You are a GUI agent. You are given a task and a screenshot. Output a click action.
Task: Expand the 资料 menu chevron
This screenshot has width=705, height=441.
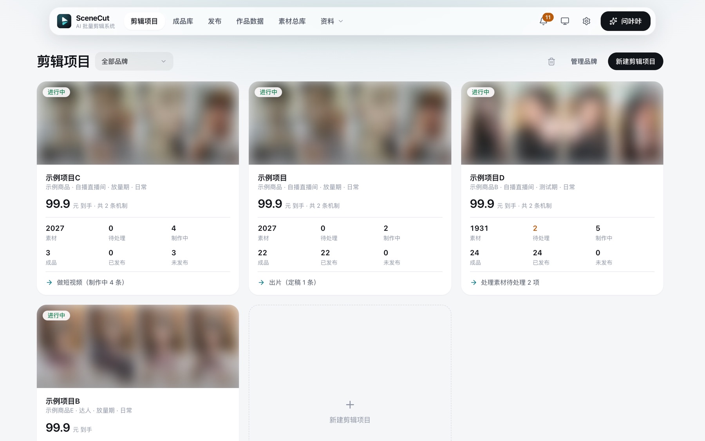coord(341,21)
